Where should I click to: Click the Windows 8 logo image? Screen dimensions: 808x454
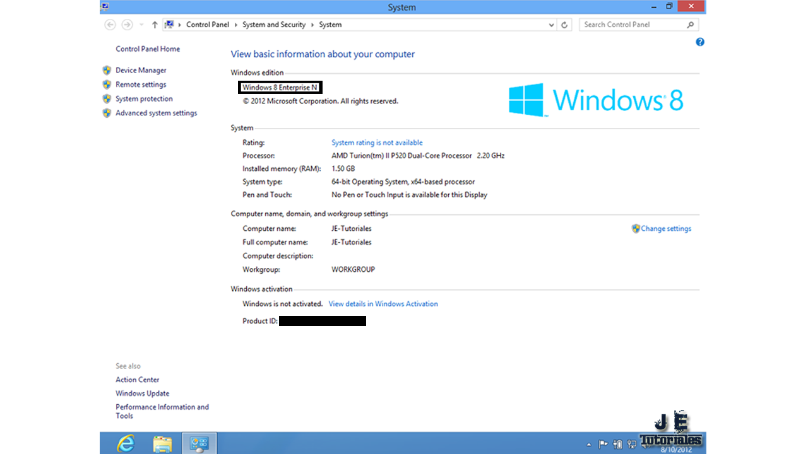pos(596,100)
